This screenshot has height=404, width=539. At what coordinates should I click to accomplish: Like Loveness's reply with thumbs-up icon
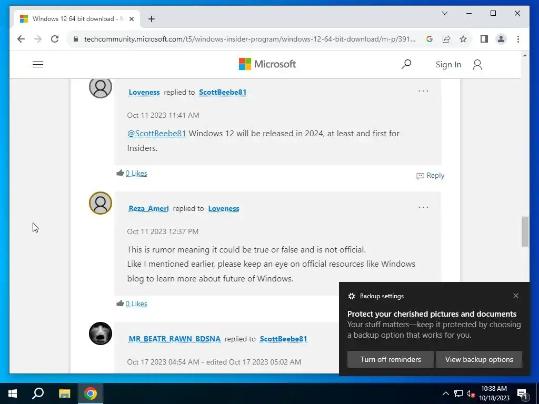tap(120, 173)
